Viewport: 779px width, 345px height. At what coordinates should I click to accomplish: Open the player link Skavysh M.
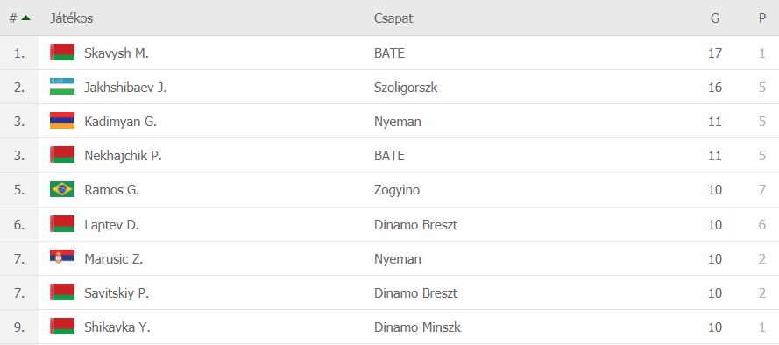coord(117,53)
